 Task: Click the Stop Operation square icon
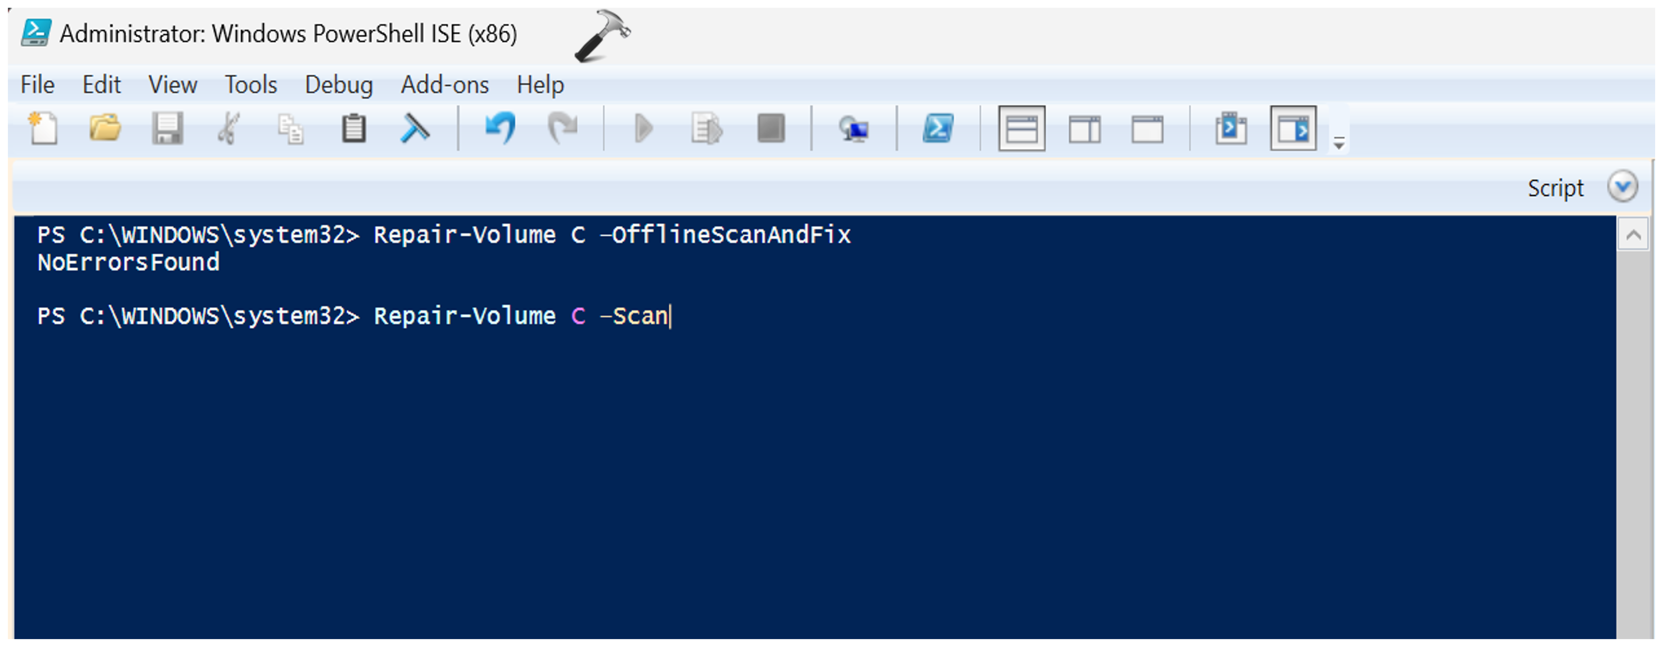(x=770, y=128)
